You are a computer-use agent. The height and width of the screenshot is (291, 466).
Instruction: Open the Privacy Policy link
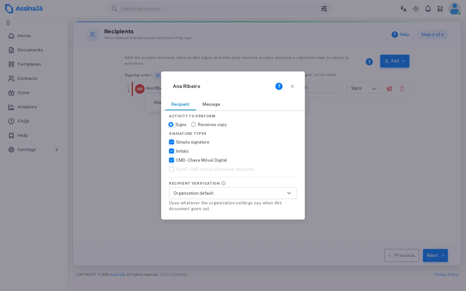click(446, 275)
